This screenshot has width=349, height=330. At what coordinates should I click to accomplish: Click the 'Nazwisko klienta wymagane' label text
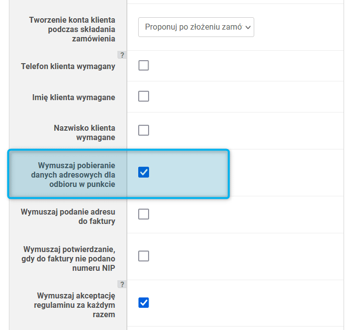[x=84, y=133]
